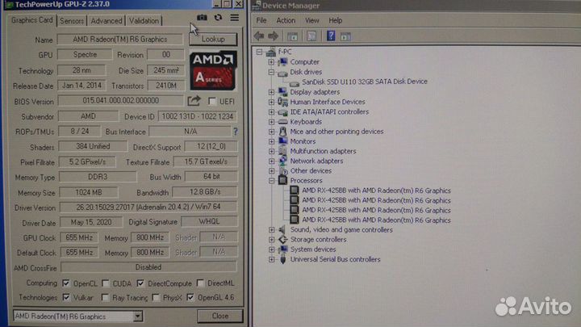Select the Processors category icon
The height and width of the screenshot is (327, 581).
[x=282, y=181]
